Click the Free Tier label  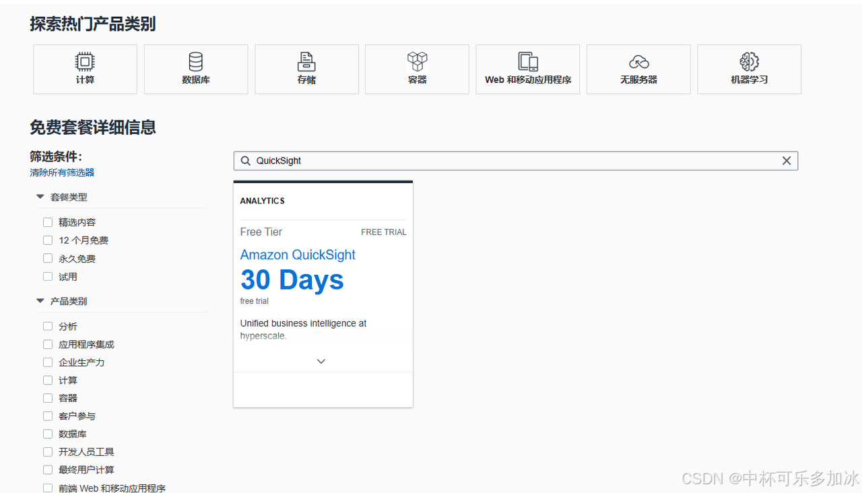click(x=261, y=232)
